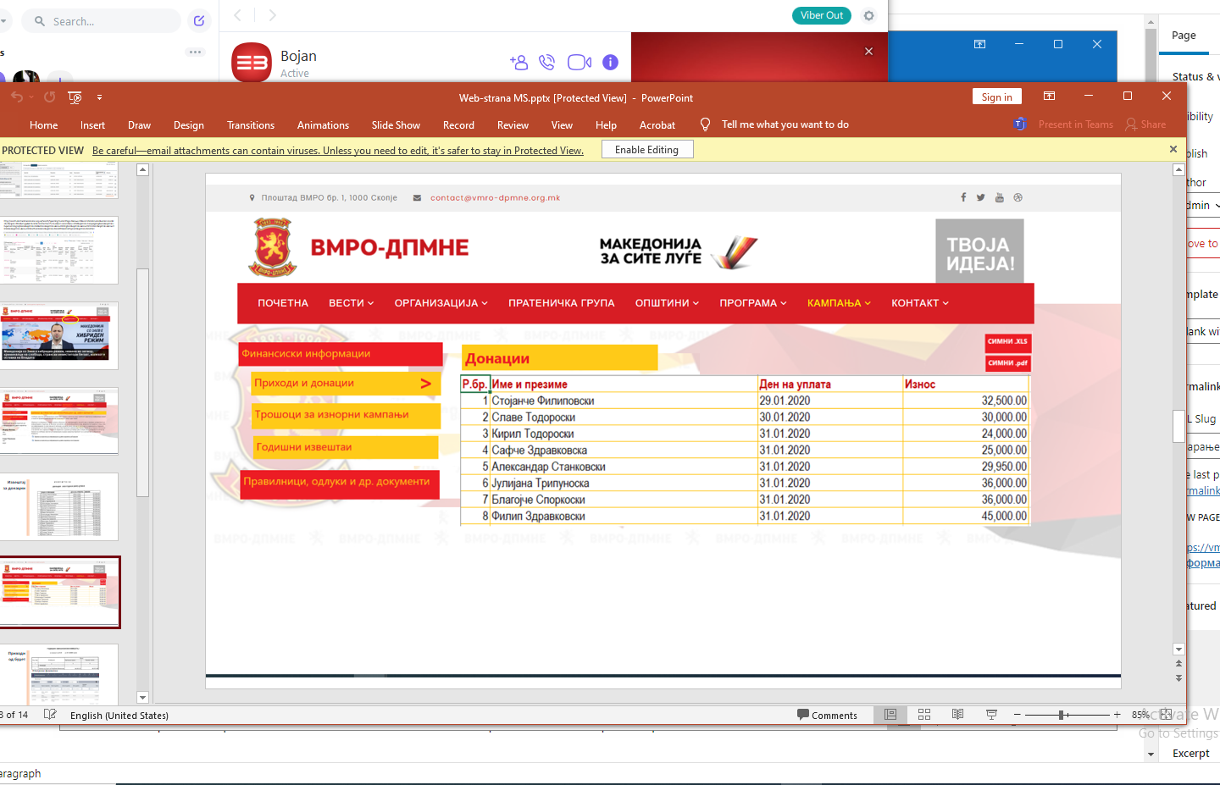Open PowerPoint Ribbon Display Options icon
The width and height of the screenshot is (1220, 785).
pyautogui.click(x=1049, y=97)
